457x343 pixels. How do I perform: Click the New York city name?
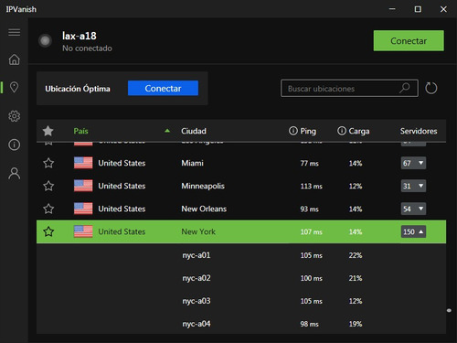(198, 231)
